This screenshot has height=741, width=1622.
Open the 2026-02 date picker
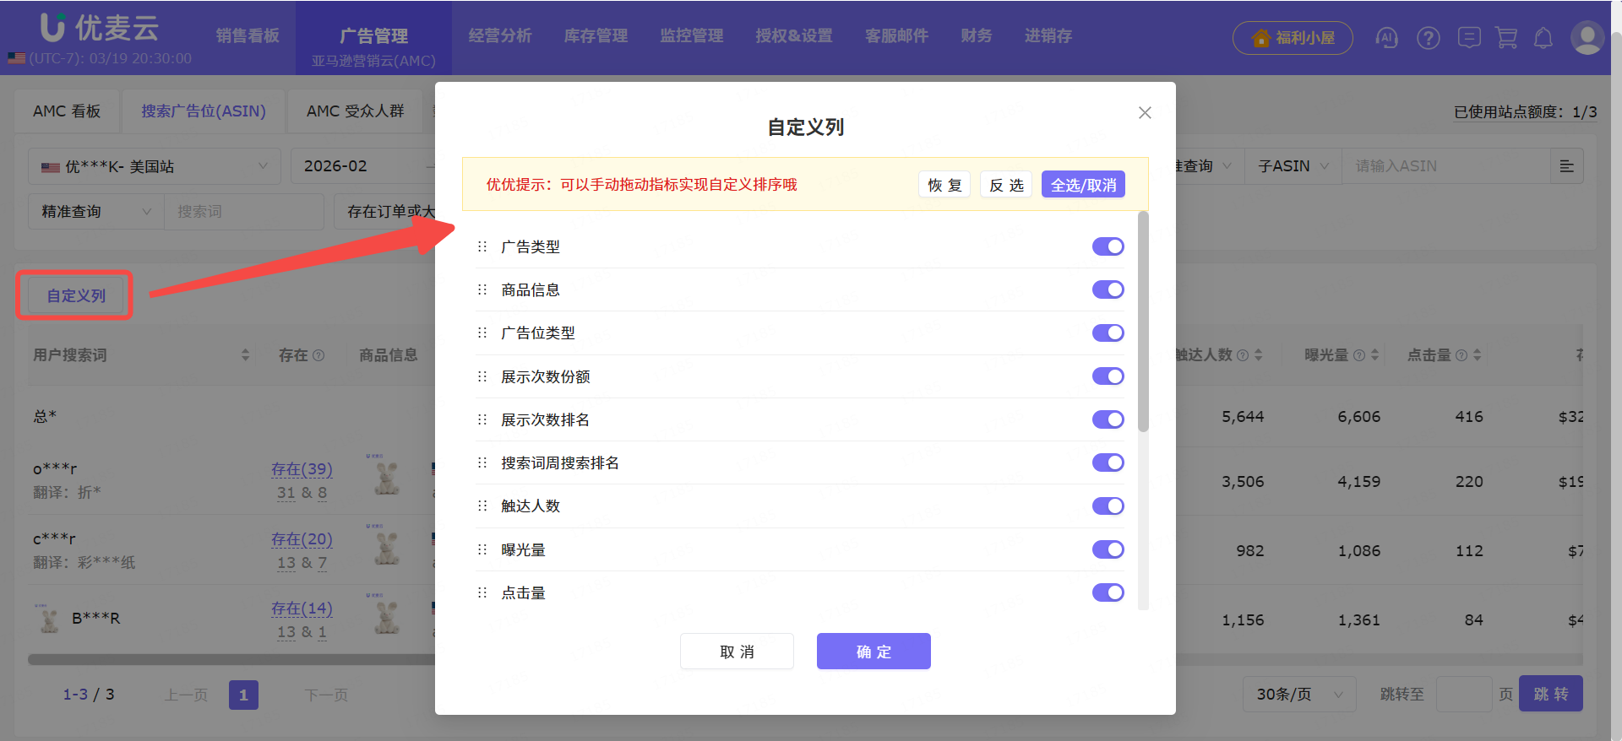(x=363, y=166)
